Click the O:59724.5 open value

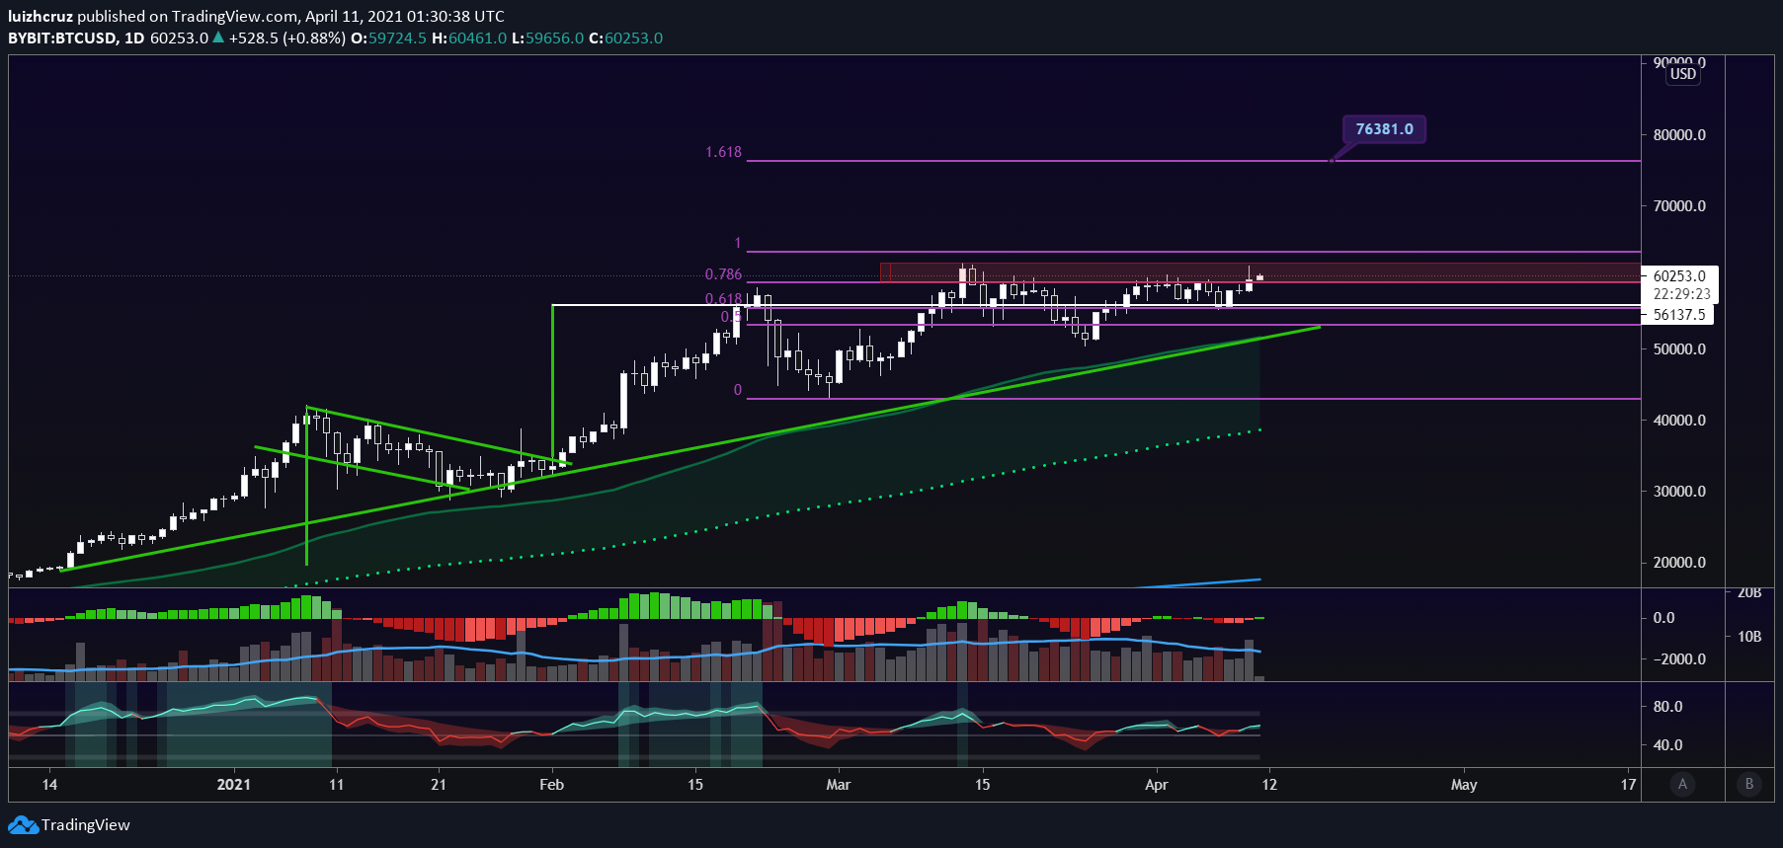[388, 38]
